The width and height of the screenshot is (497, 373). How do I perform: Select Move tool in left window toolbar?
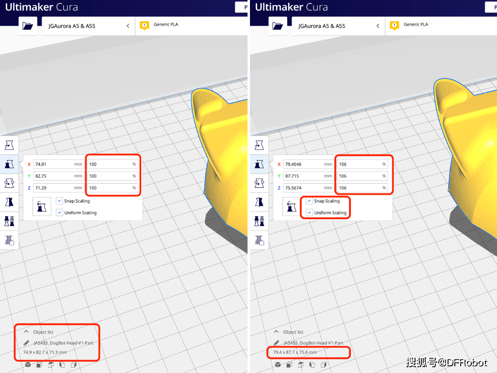tap(9, 145)
